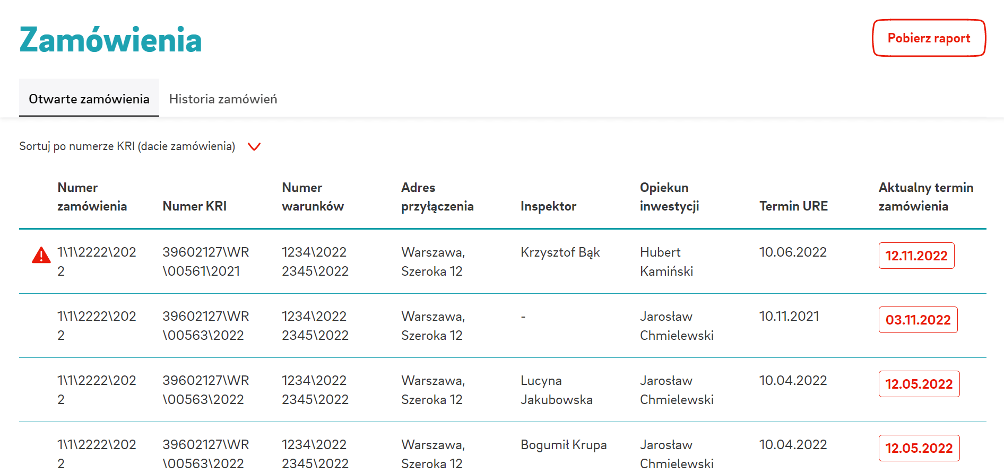Select the Lucyna Jakubowska inspector cell

coord(556,390)
